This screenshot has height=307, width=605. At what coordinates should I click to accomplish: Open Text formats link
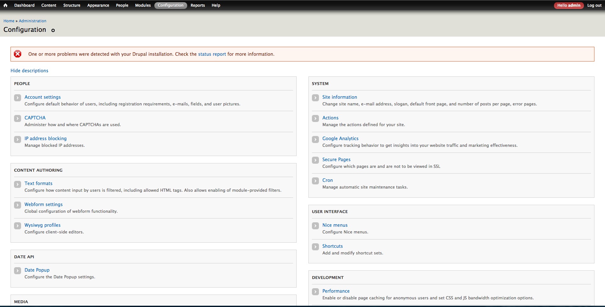pos(39,183)
